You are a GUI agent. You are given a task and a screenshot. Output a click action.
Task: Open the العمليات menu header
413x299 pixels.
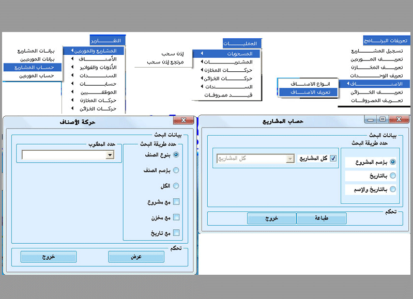click(x=242, y=43)
